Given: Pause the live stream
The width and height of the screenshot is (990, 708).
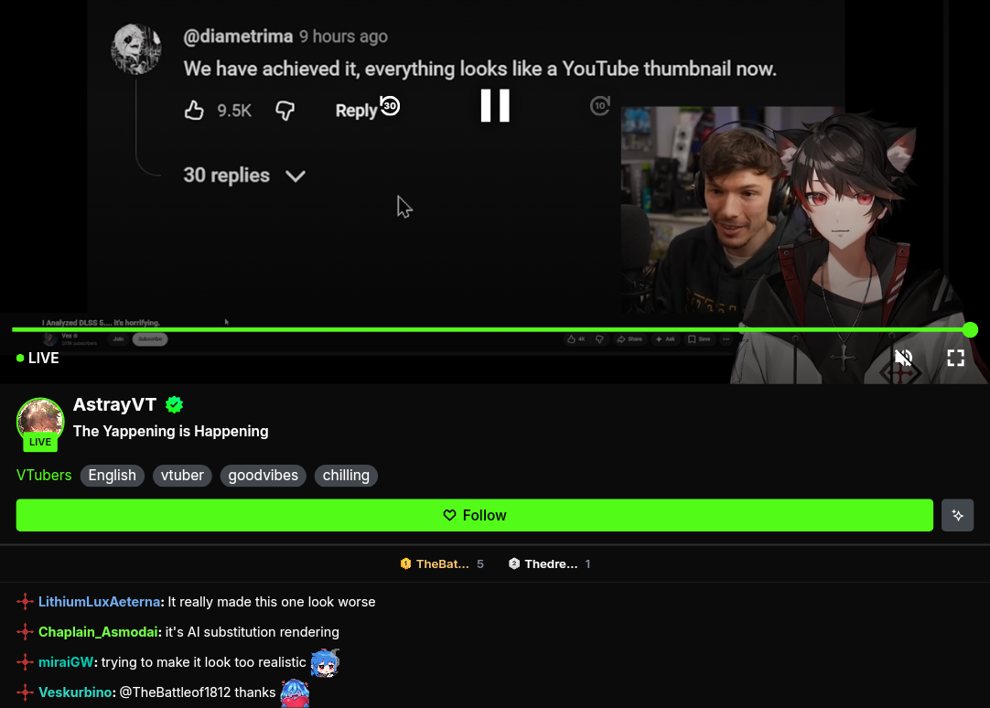Looking at the screenshot, I should 495,105.
